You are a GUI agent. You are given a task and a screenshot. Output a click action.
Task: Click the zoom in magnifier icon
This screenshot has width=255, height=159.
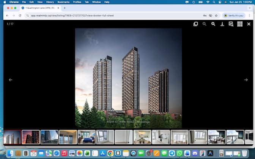coord(213,24)
